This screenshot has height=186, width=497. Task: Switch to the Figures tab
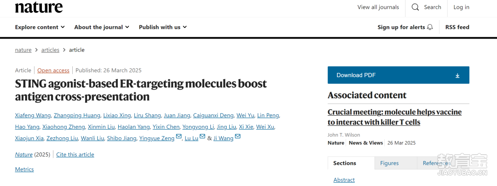tap(389, 163)
